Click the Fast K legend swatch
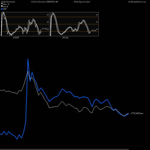The height and width of the screenshot is (150, 150). click(2, 6)
